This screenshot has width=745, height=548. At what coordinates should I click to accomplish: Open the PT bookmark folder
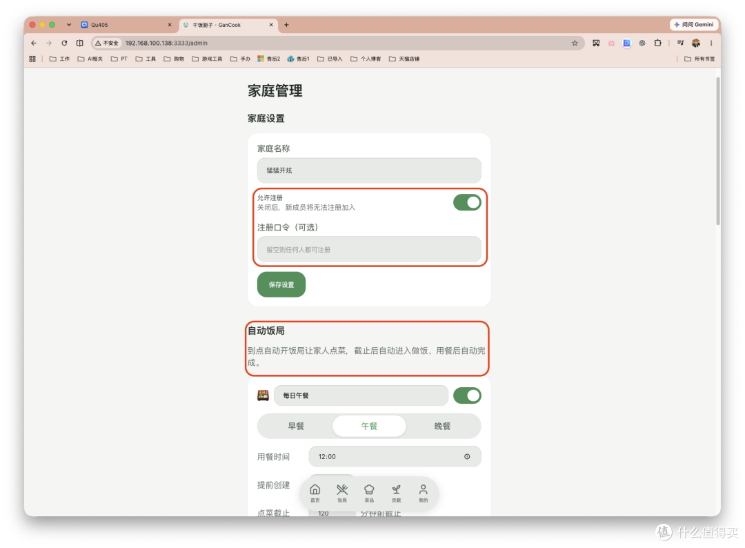point(119,59)
